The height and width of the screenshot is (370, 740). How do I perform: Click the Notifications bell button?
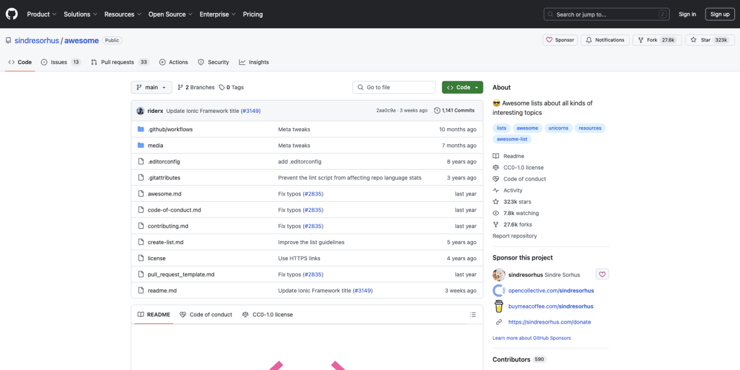point(605,40)
